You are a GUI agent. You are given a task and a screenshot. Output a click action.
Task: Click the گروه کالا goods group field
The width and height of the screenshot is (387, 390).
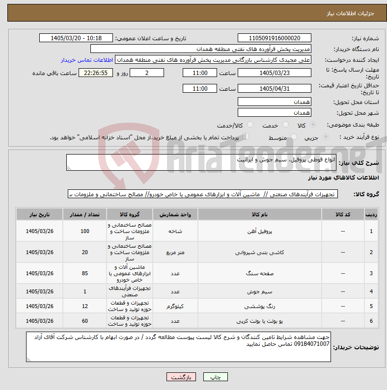(x=203, y=194)
